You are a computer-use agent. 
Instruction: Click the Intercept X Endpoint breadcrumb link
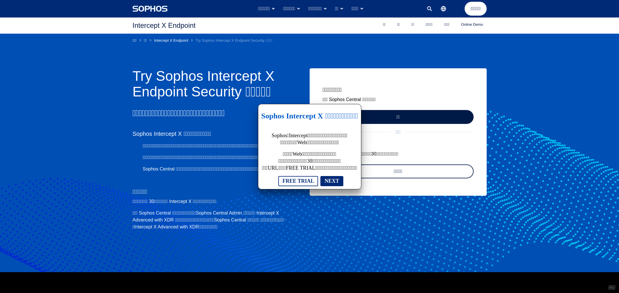171,40
